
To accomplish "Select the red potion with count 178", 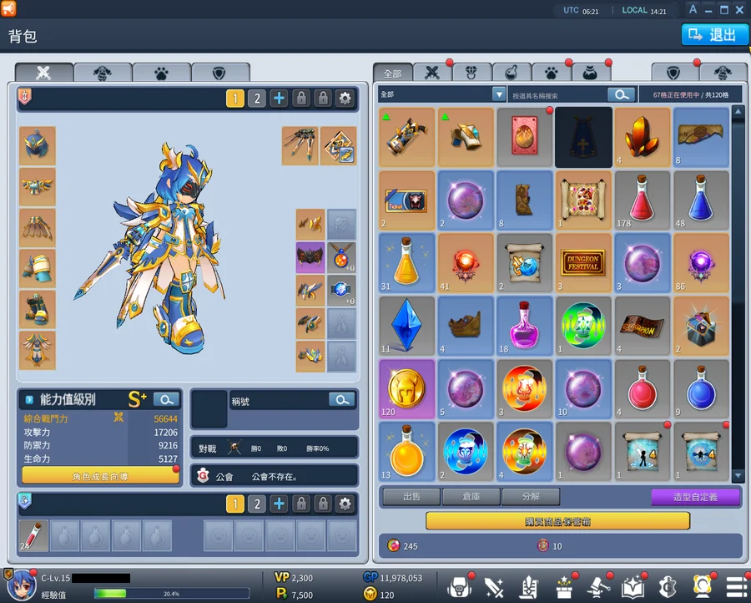I will 642,200.
